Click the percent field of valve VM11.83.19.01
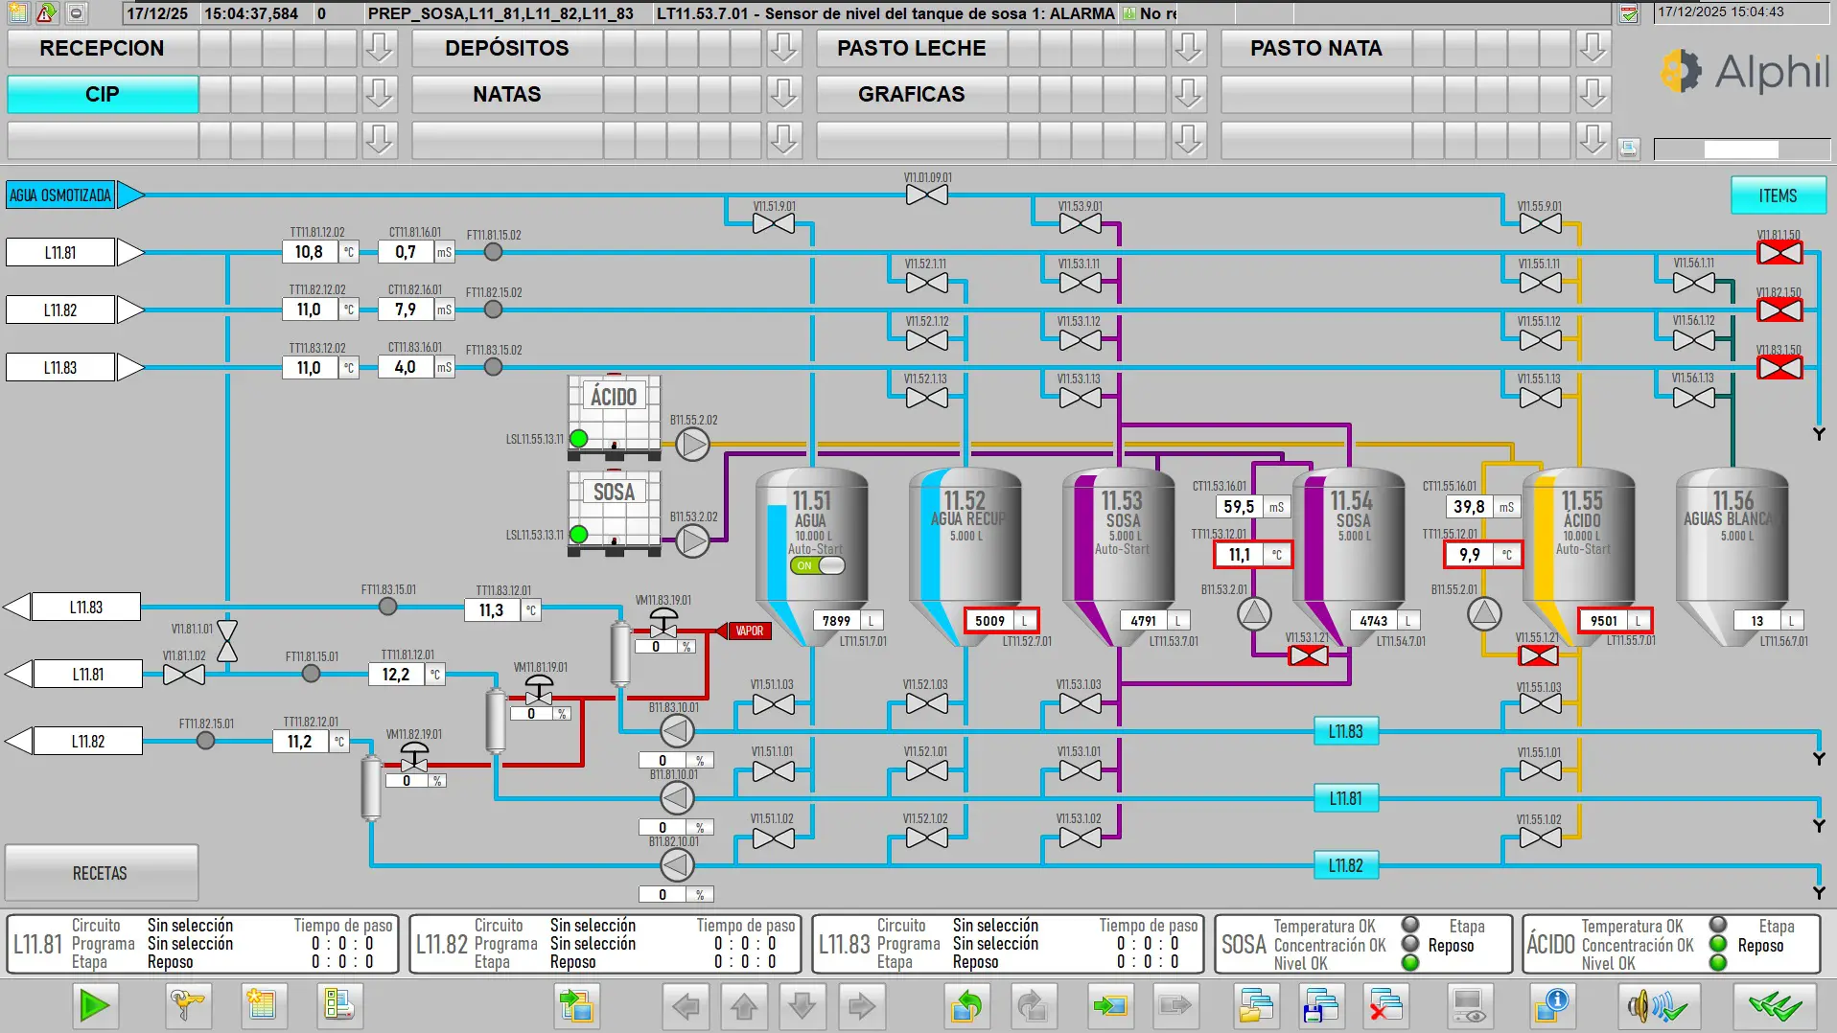The image size is (1837, 1033). coord(658,647)
